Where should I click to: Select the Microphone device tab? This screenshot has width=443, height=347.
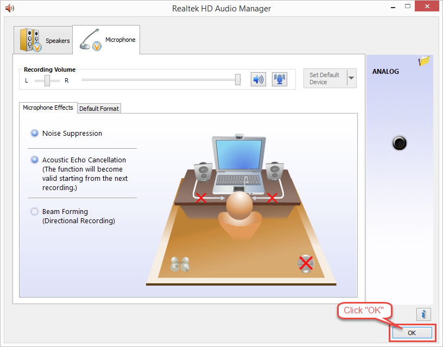click(x=106, y=40)
